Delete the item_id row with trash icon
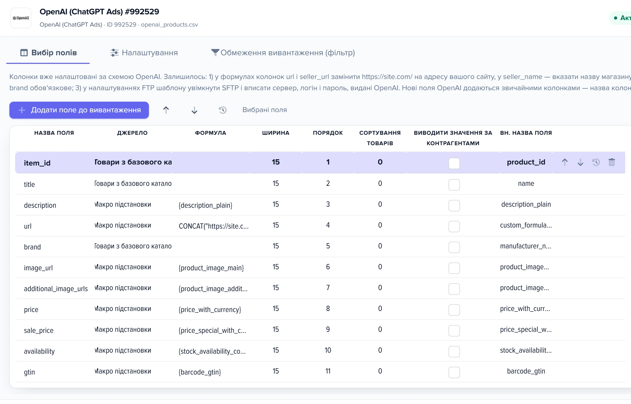 point(612,162)
